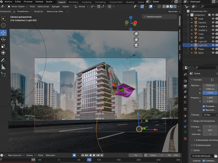This screenshot has width=218, height=163.
Task: Open the frame rate 24 fps dropdown
Action: click(x=209, y=114)
